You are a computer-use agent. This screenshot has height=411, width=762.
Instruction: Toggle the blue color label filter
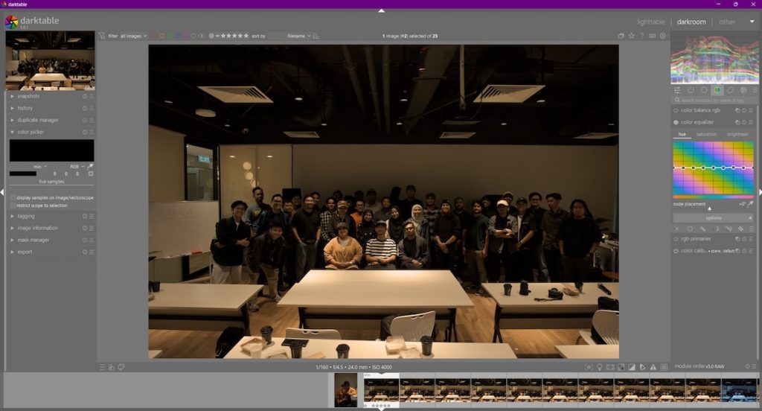pyautogui.click(x=178, y=36)
